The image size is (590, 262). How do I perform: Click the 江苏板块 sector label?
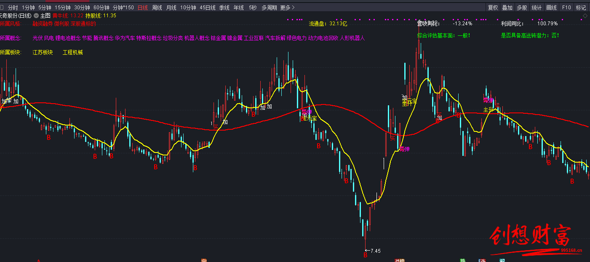click(x=43, y=53)
